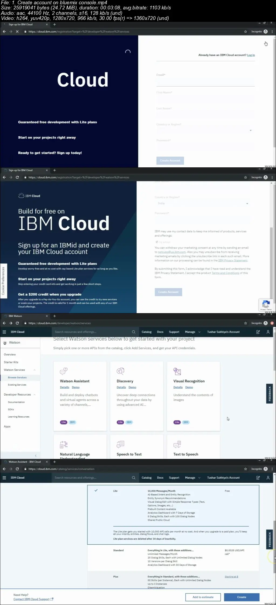Bookmark the developer/watson/services page with the star
This screenshot has width=276, height=605.
[x=246, y=323]
